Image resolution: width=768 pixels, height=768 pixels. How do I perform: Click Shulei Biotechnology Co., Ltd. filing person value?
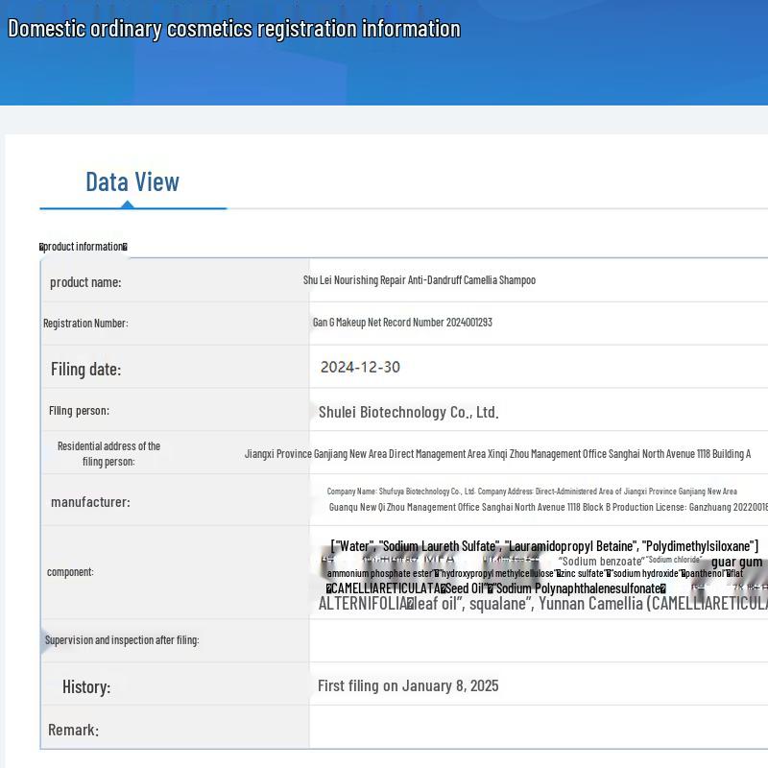point(408,412)
